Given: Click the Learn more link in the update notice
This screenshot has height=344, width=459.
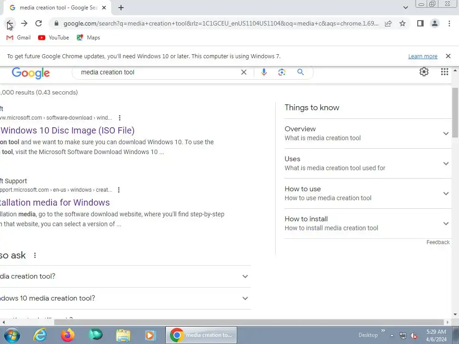Looking at the screenshot, I should click(423, 56).
